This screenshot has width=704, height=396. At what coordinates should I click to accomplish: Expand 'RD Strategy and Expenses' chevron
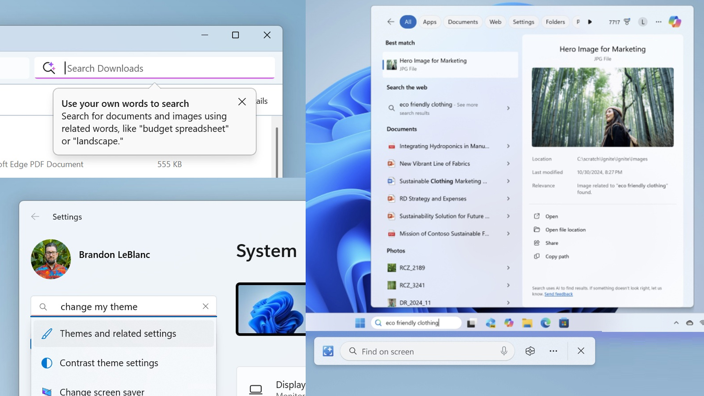coord(508,199)
